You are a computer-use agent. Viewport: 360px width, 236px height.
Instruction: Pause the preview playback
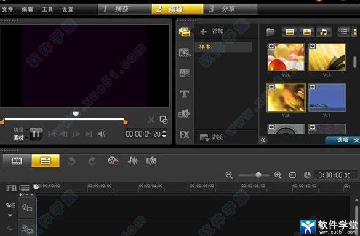pos(36,134)
